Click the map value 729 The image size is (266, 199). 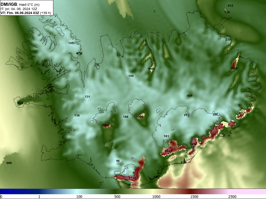coord(227,12)
